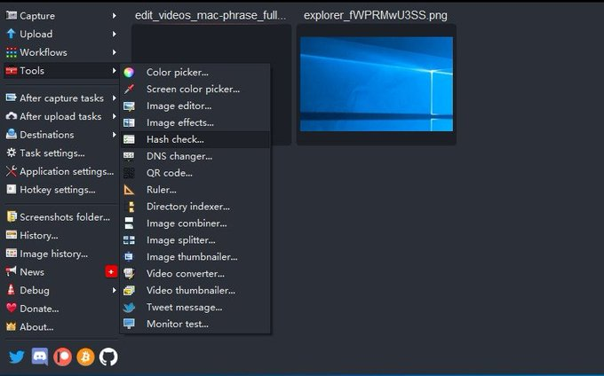Click the Hash check icon

[129, 139]
